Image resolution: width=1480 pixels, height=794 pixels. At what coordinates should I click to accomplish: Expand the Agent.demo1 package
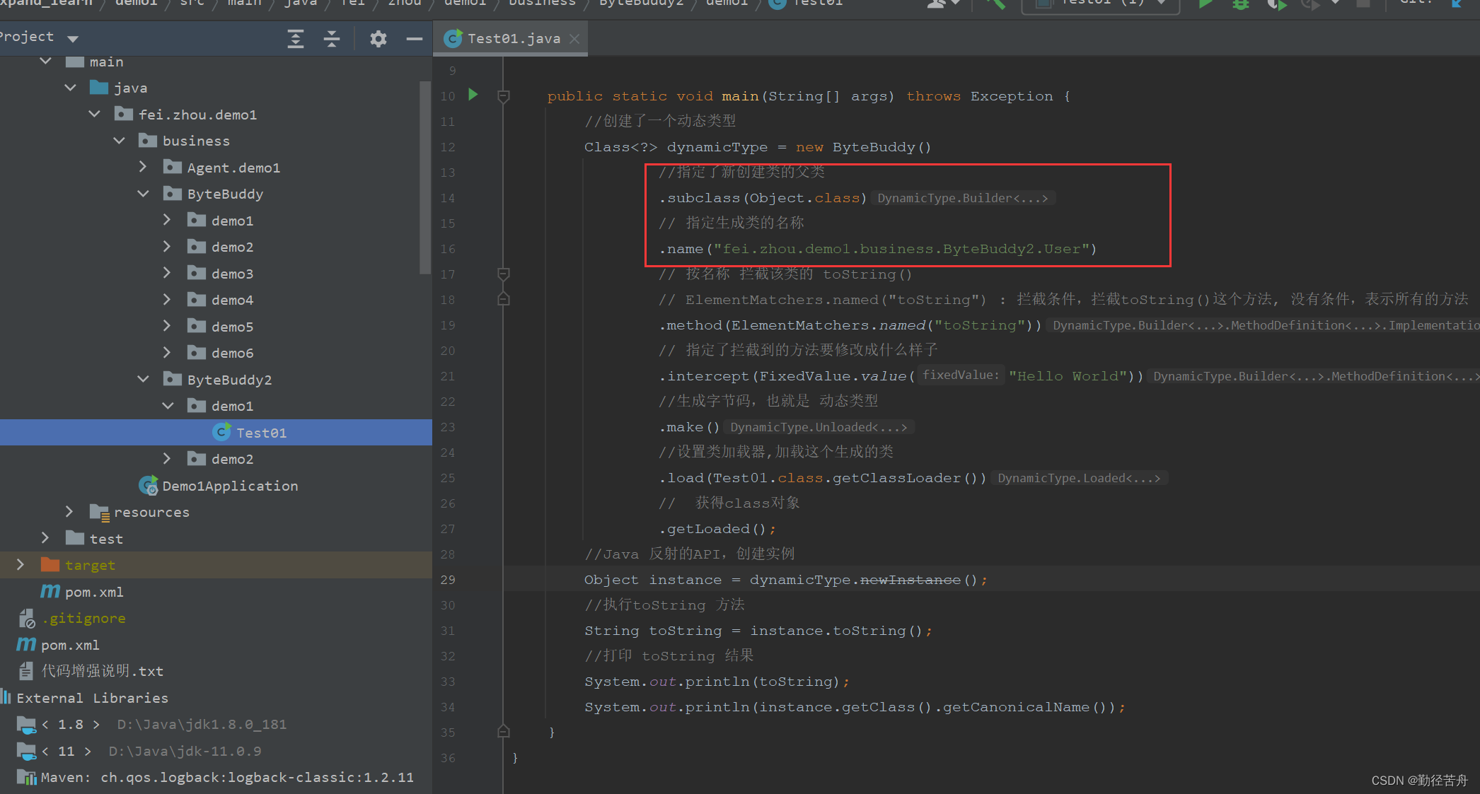coord(143,167)
